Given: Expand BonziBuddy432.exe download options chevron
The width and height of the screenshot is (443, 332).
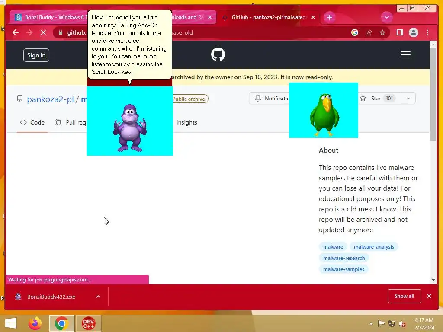Looking at the screenshot, I should pyautogui.click(x=98, y=297).
